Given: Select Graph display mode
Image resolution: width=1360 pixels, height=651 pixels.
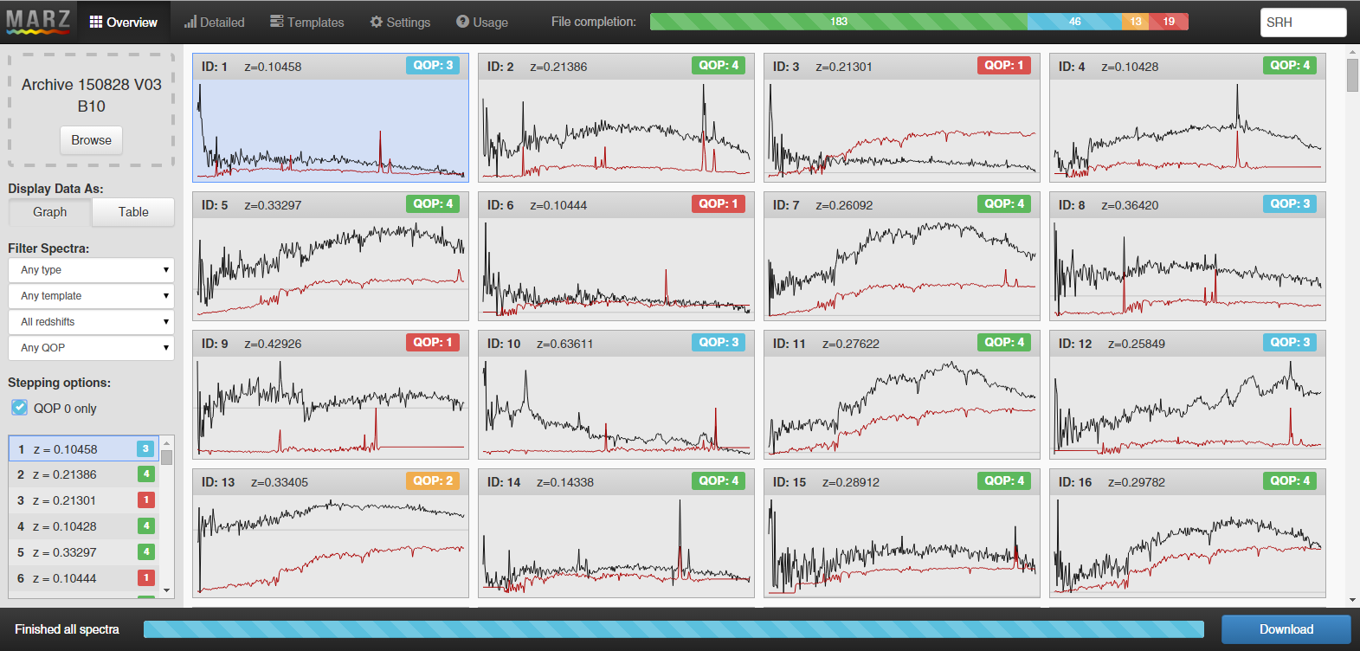Looking at the screenshot, I should point(50,212).
